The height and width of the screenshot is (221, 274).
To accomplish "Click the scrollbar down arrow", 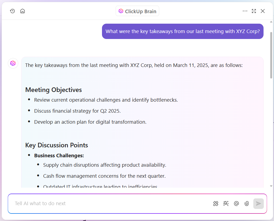I will [271, 186].
